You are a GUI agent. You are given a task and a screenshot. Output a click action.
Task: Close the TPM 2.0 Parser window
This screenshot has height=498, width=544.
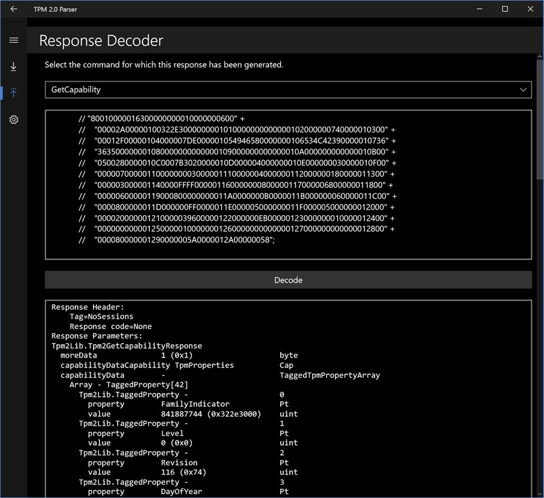530,9
